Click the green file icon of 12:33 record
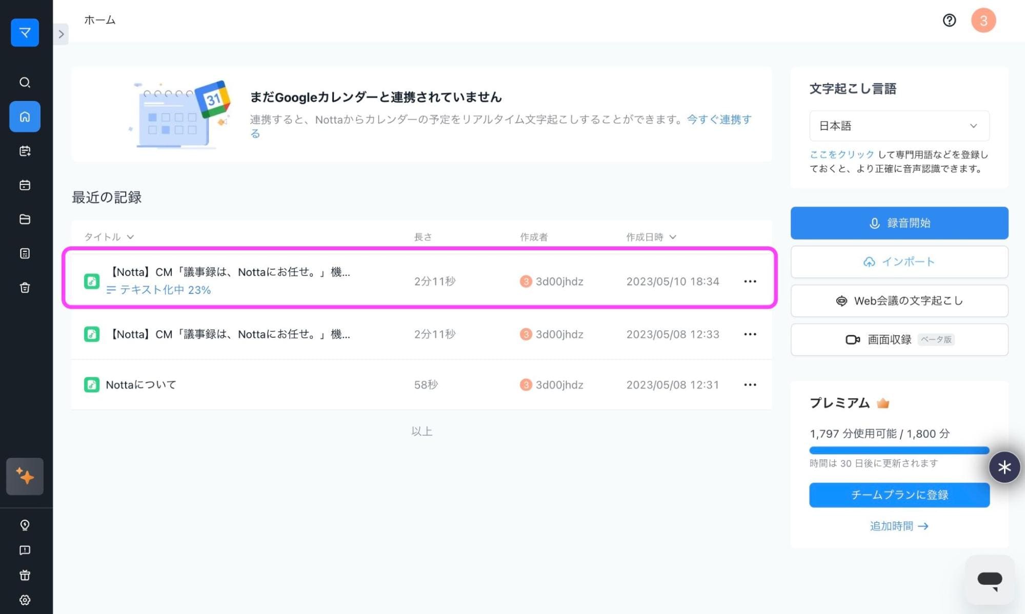This screenshot has height=614, width=1025. [91, 334]
